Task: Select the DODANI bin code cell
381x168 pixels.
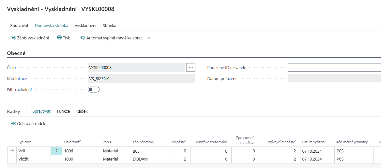Action: click(141, 159)
